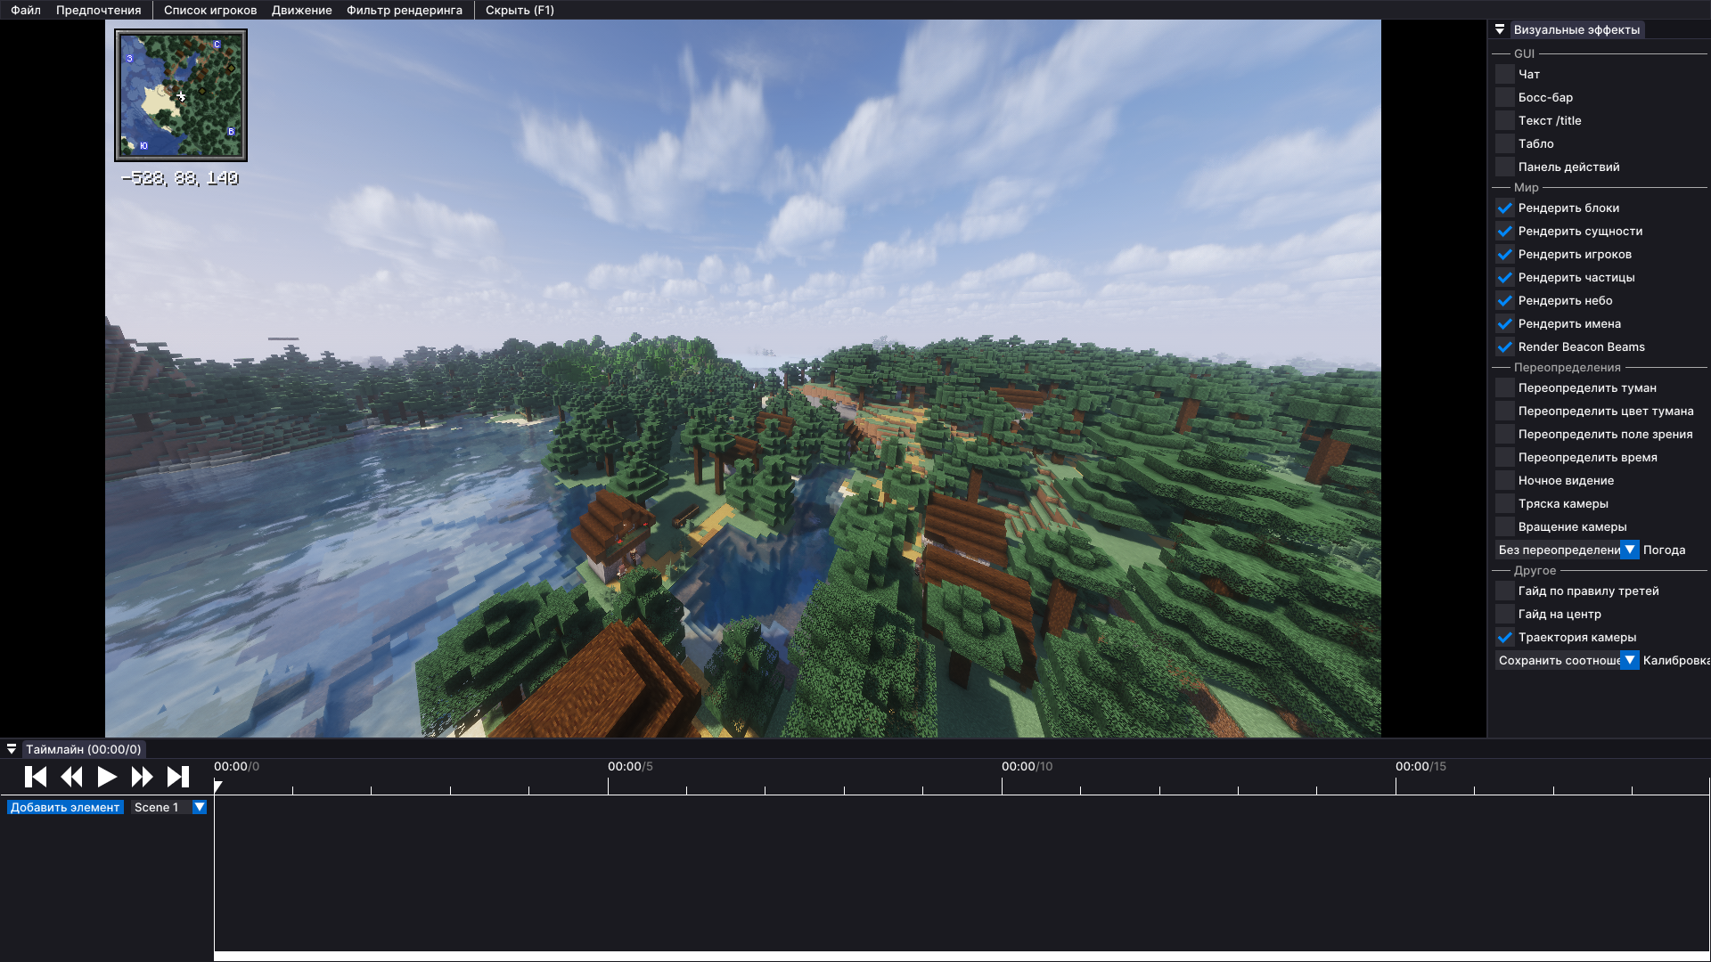
Task: Open the Файл menu
Action: pos(26,10)
